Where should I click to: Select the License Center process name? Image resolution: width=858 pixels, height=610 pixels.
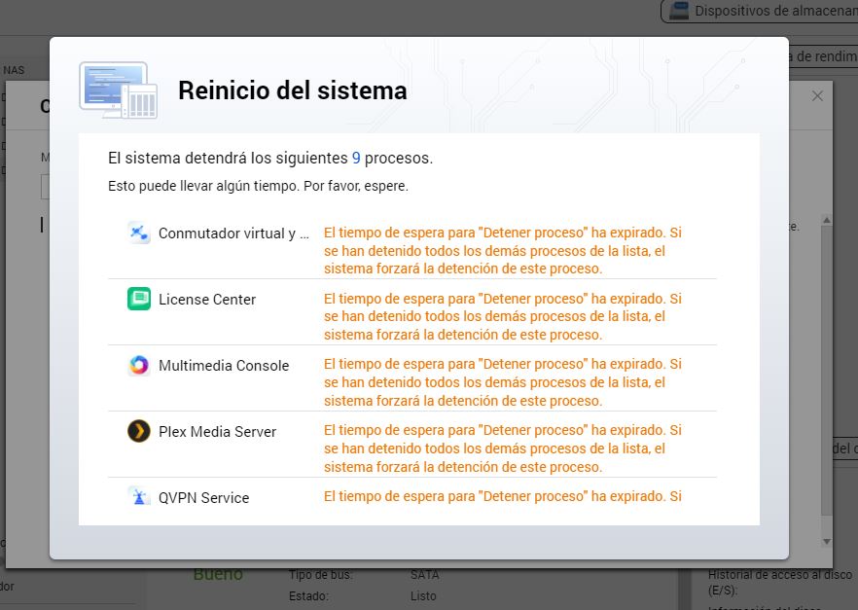(x=207, y=300)
